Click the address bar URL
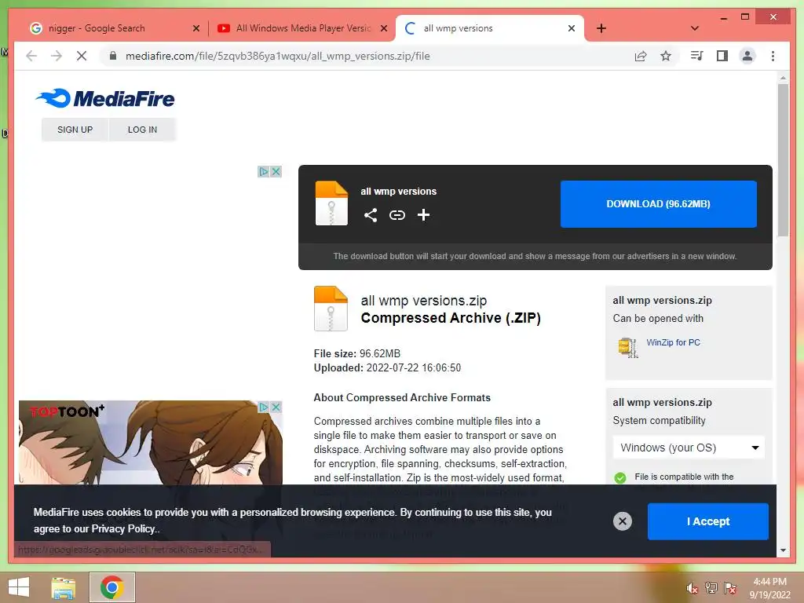804x603 pixels. [277, 56]
